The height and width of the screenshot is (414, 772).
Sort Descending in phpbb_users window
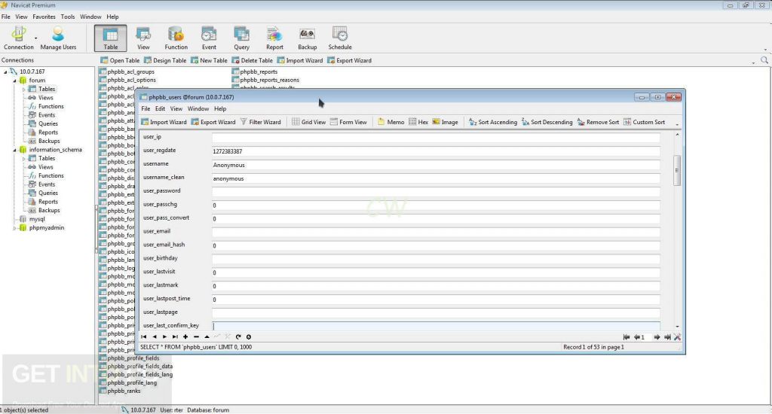point(547,122)
